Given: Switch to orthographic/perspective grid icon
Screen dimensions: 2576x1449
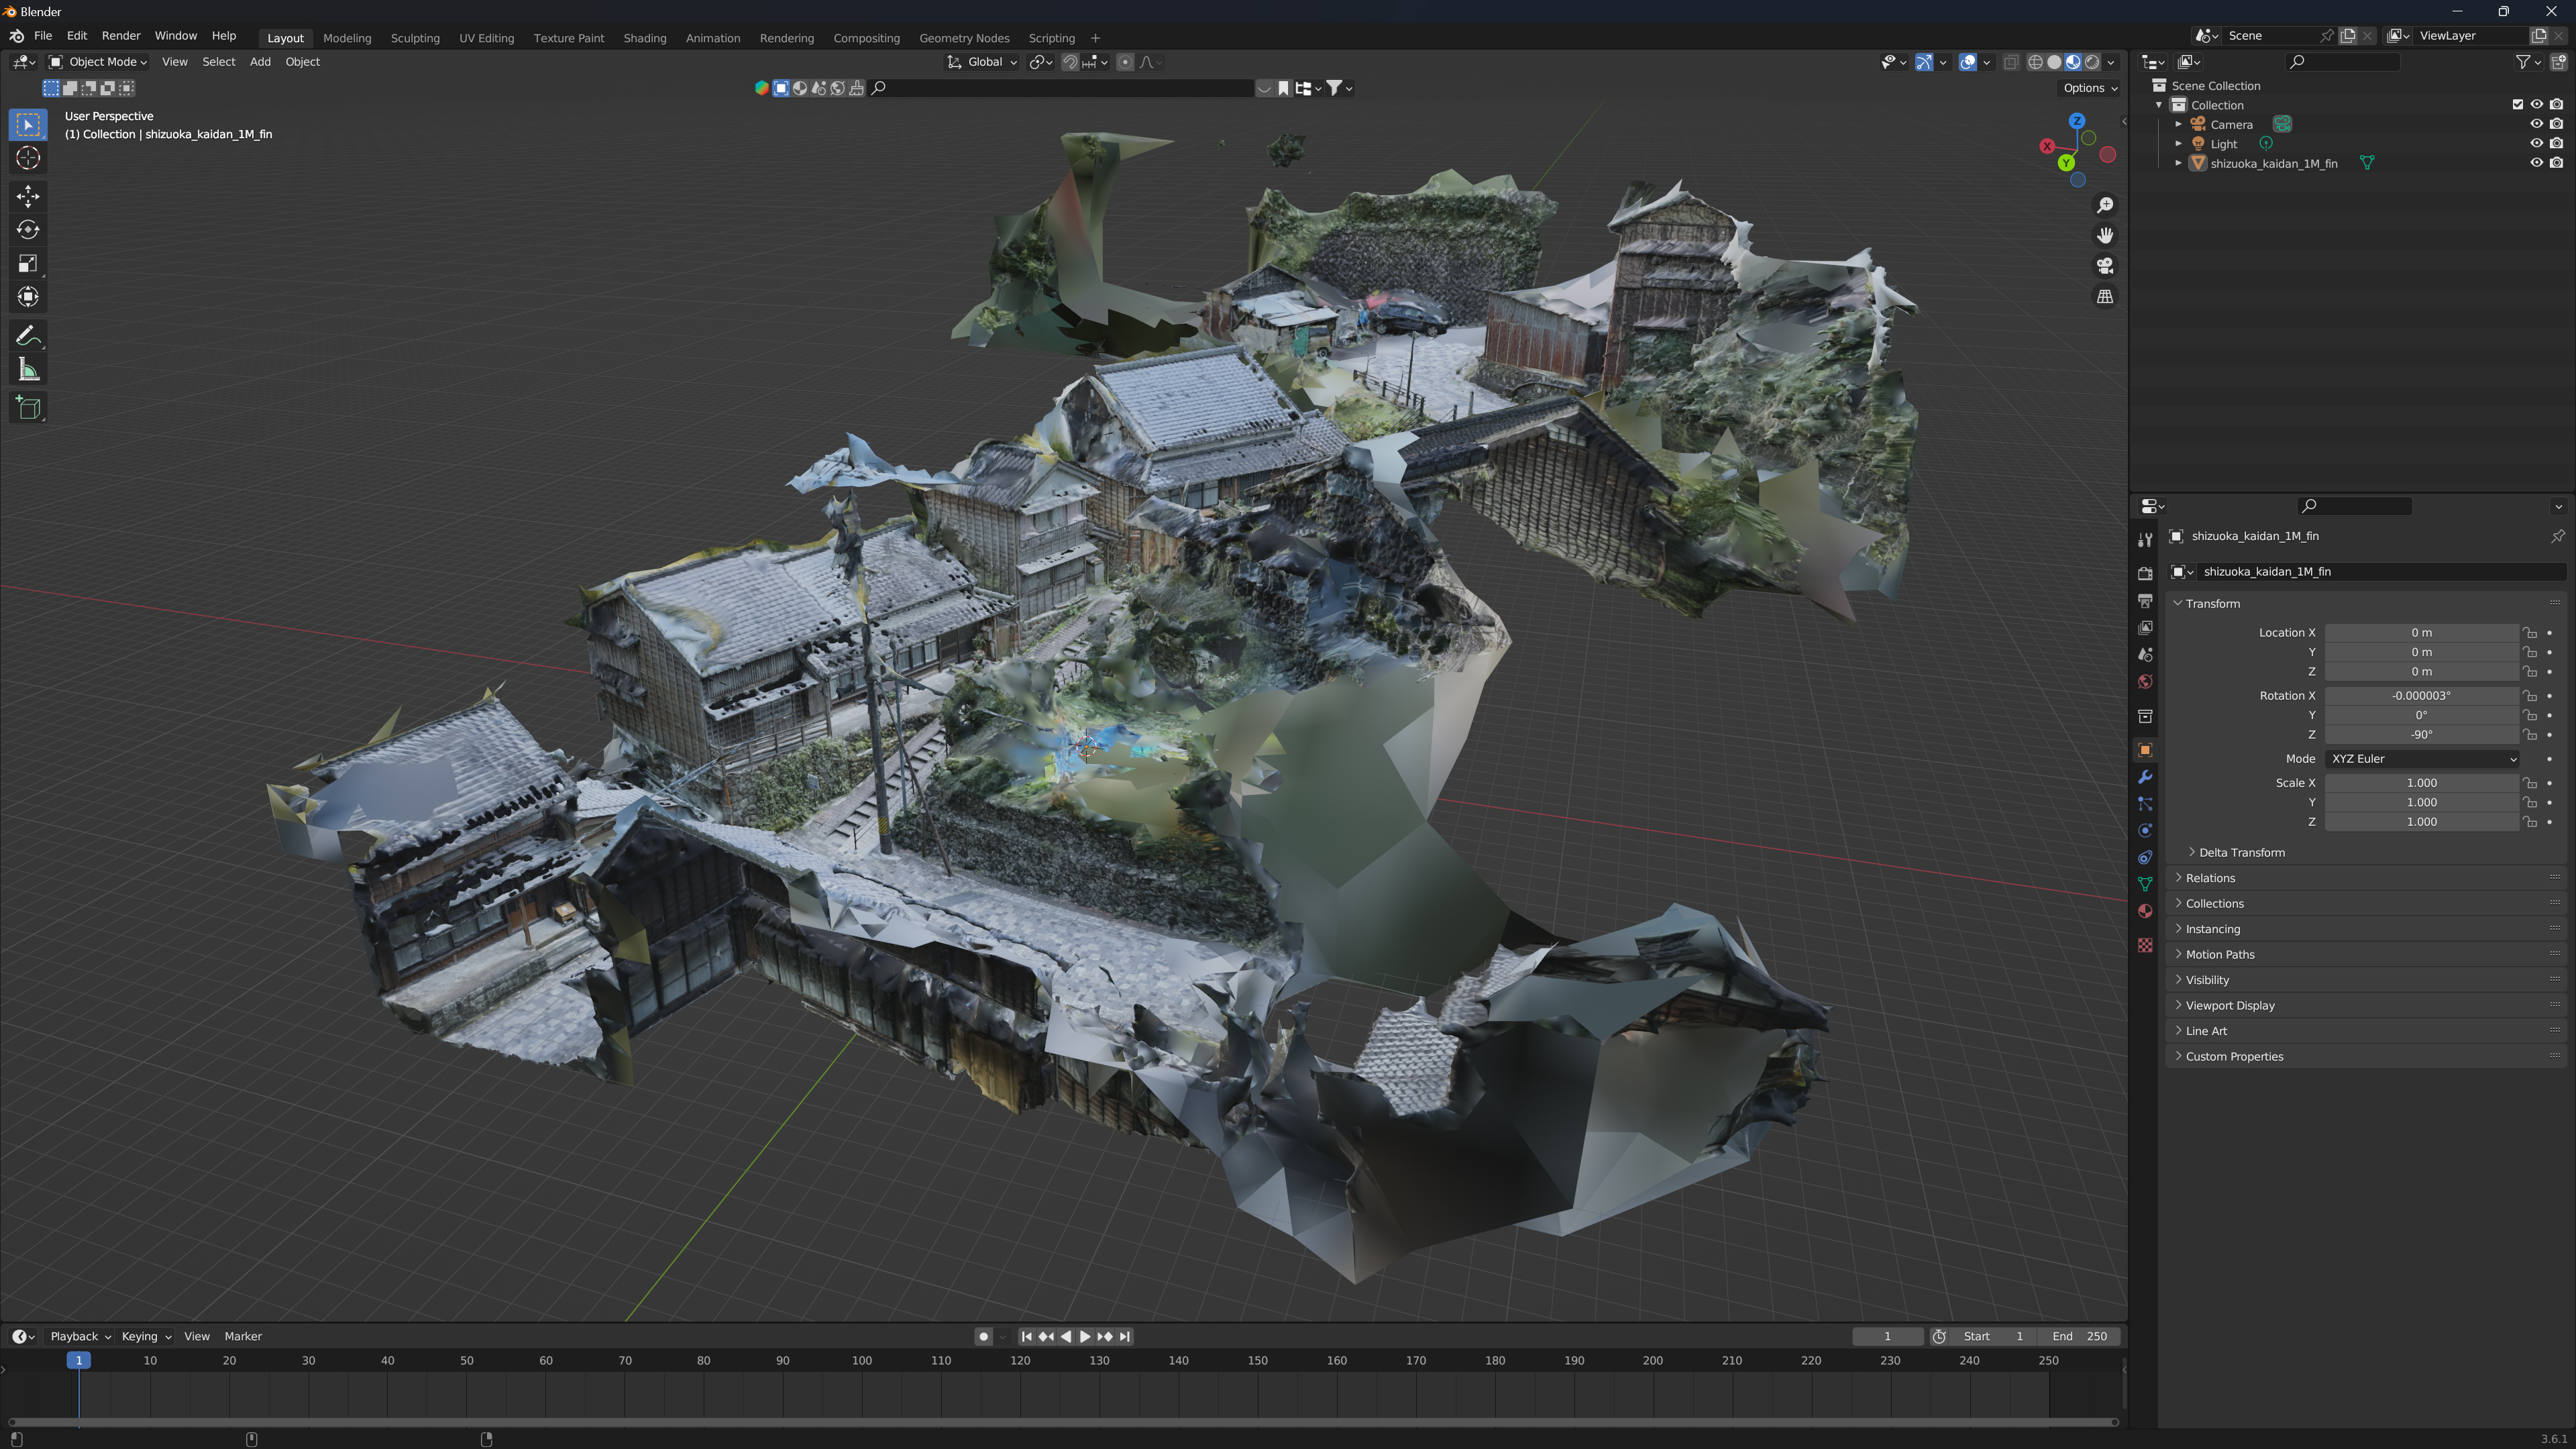Looking at the screenshot, I should (x=2105, y=297).
